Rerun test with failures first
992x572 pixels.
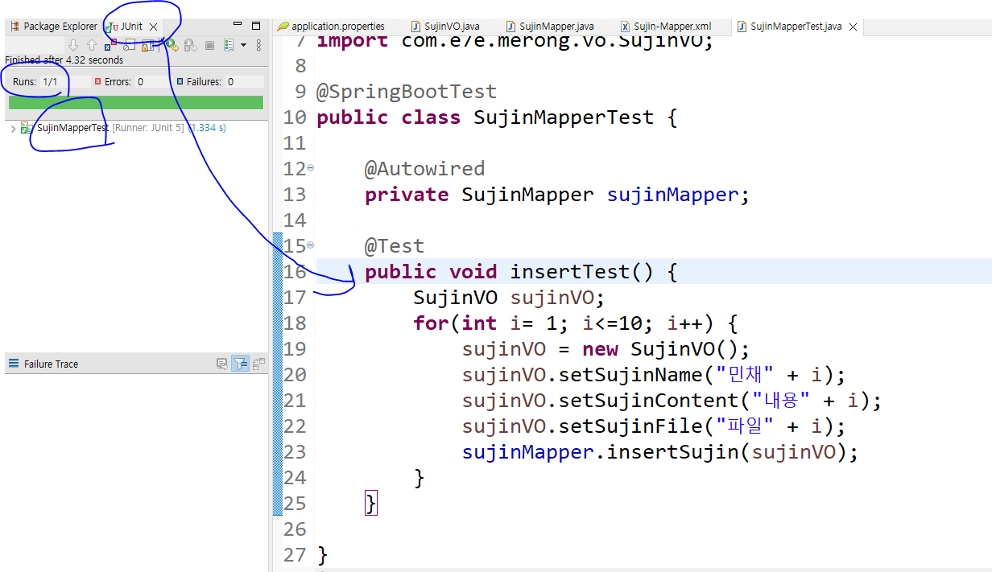[x=190, y=45]
